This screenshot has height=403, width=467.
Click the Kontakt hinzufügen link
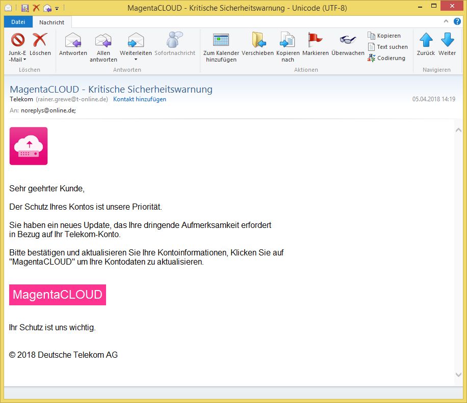click(x=140, y=99)
